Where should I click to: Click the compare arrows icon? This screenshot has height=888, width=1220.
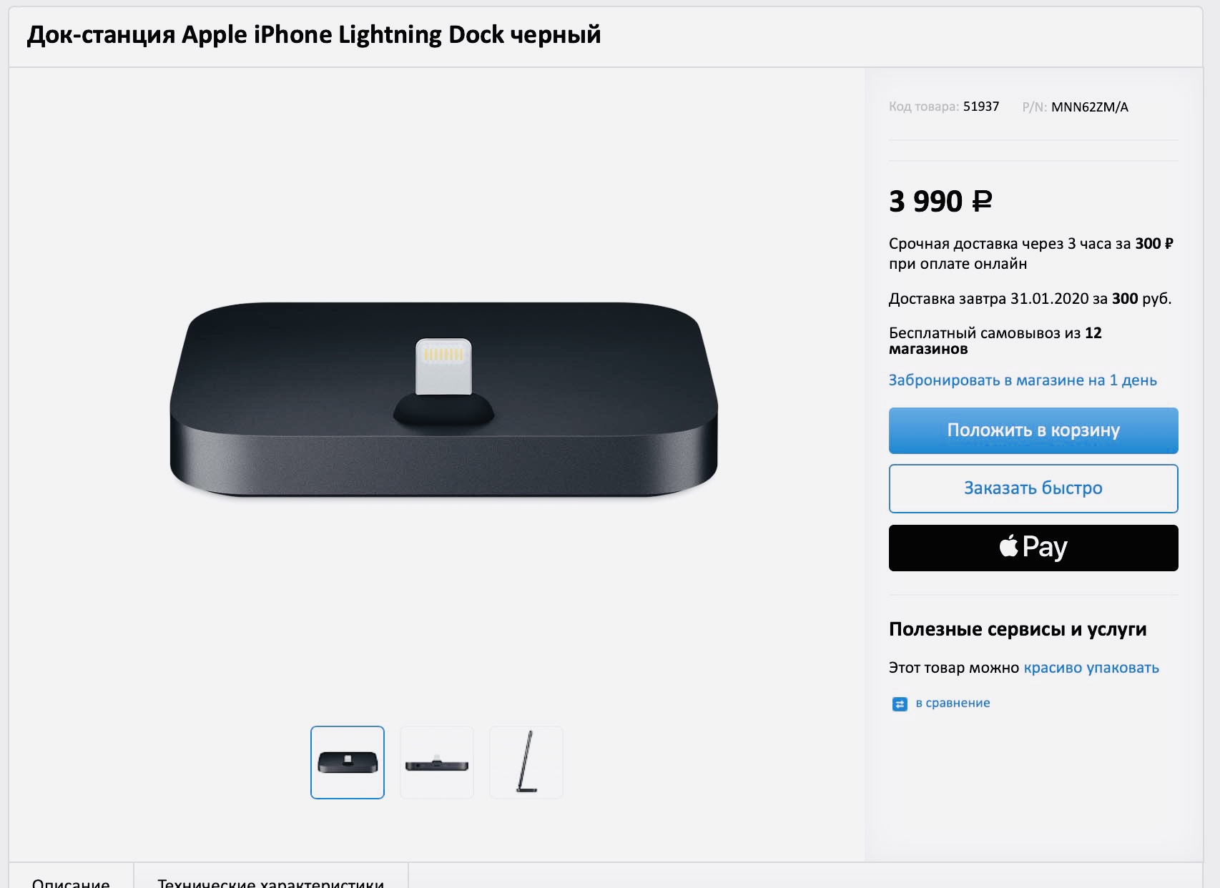(900, 704)
